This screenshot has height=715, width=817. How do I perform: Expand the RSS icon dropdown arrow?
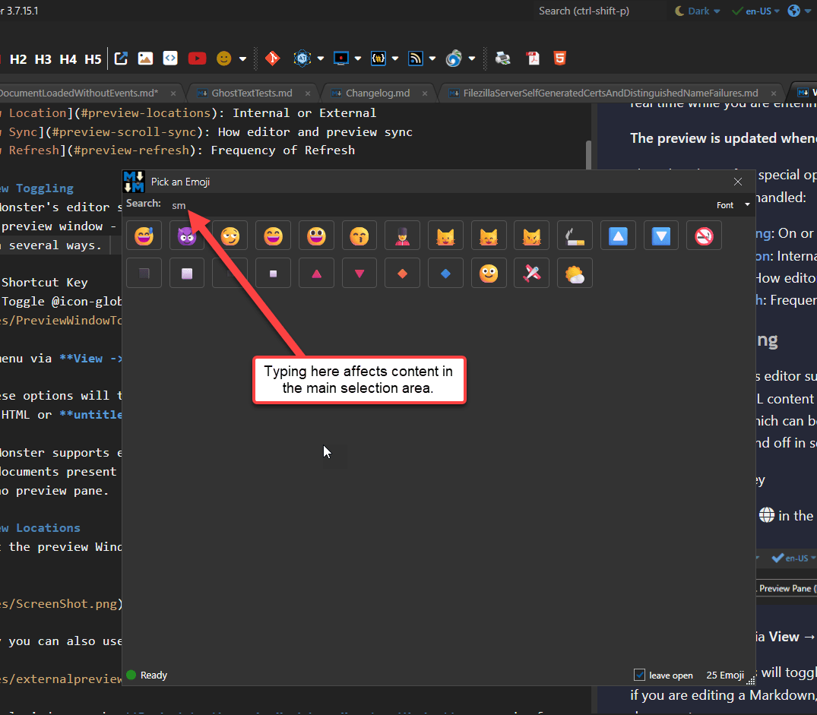pos(432,59)
